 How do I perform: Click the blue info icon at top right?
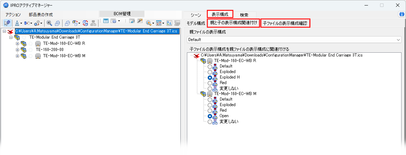click(402, 15)
